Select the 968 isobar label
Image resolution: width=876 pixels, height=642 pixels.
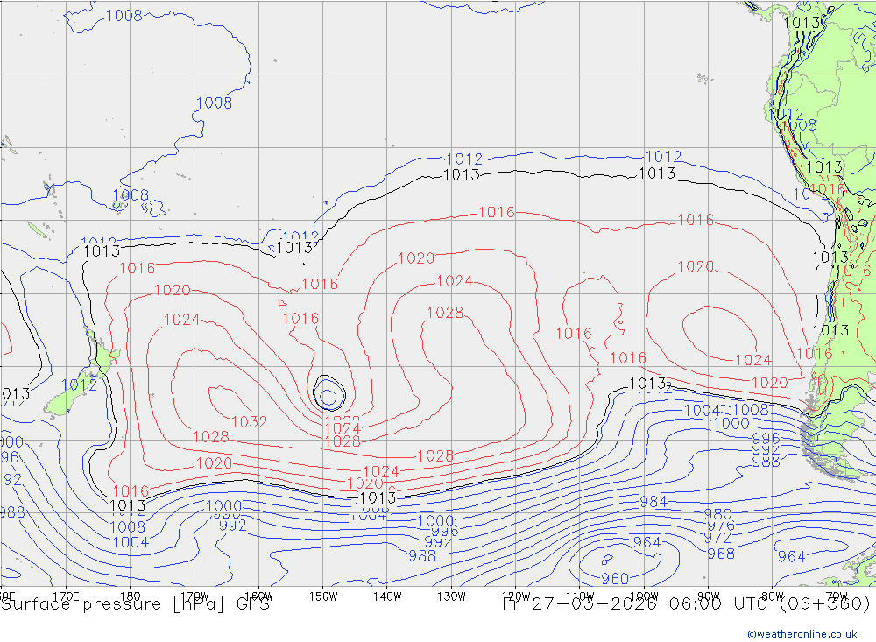click(x=721, y=554)
